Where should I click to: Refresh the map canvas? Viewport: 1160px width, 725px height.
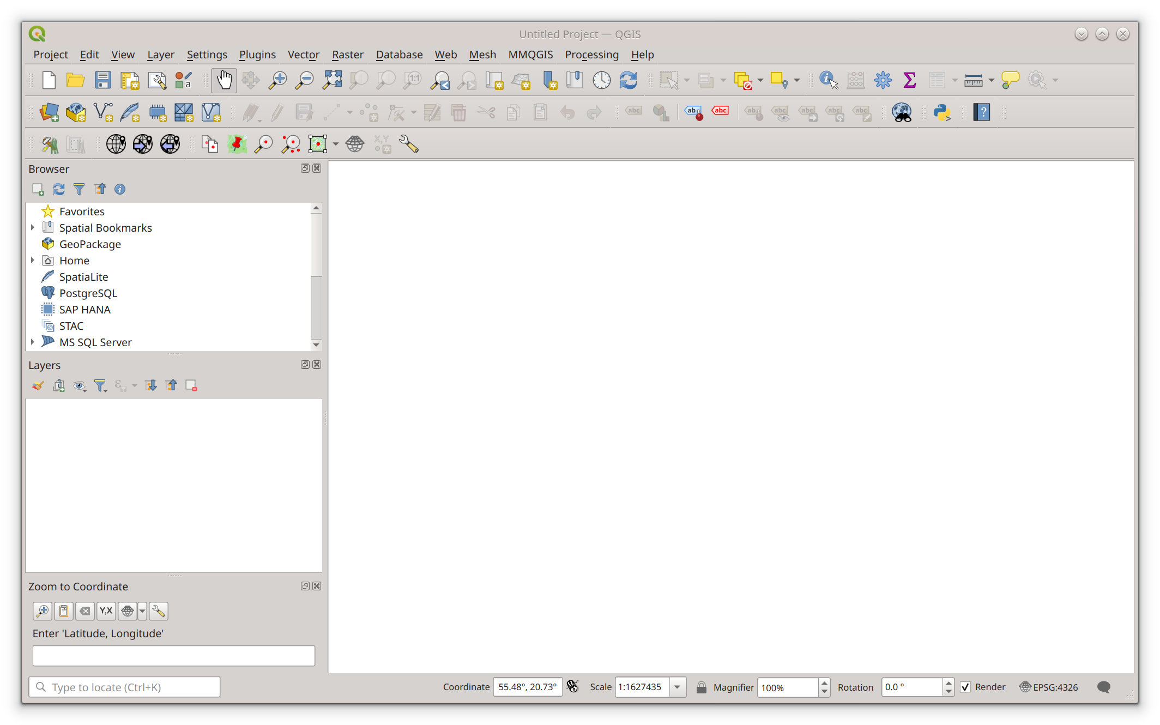629,80
